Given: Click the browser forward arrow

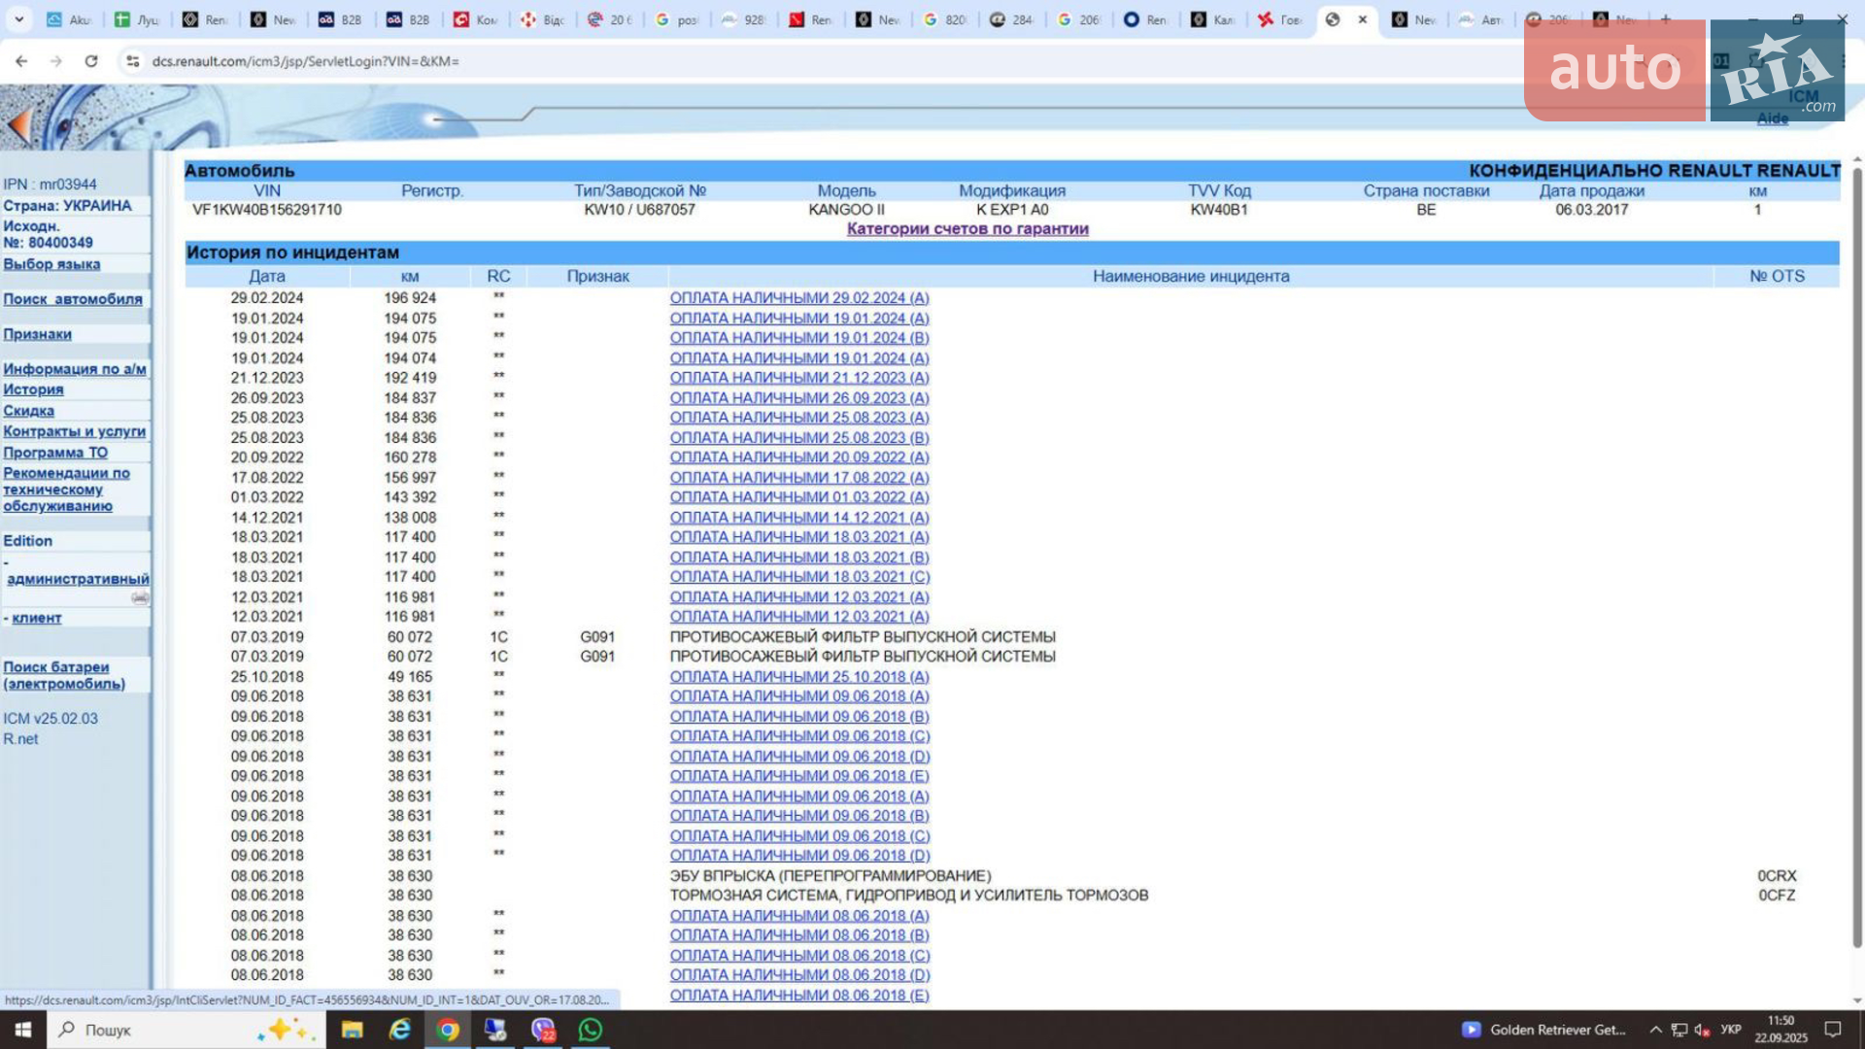Looking at the screenshot, I should point(56,61).
